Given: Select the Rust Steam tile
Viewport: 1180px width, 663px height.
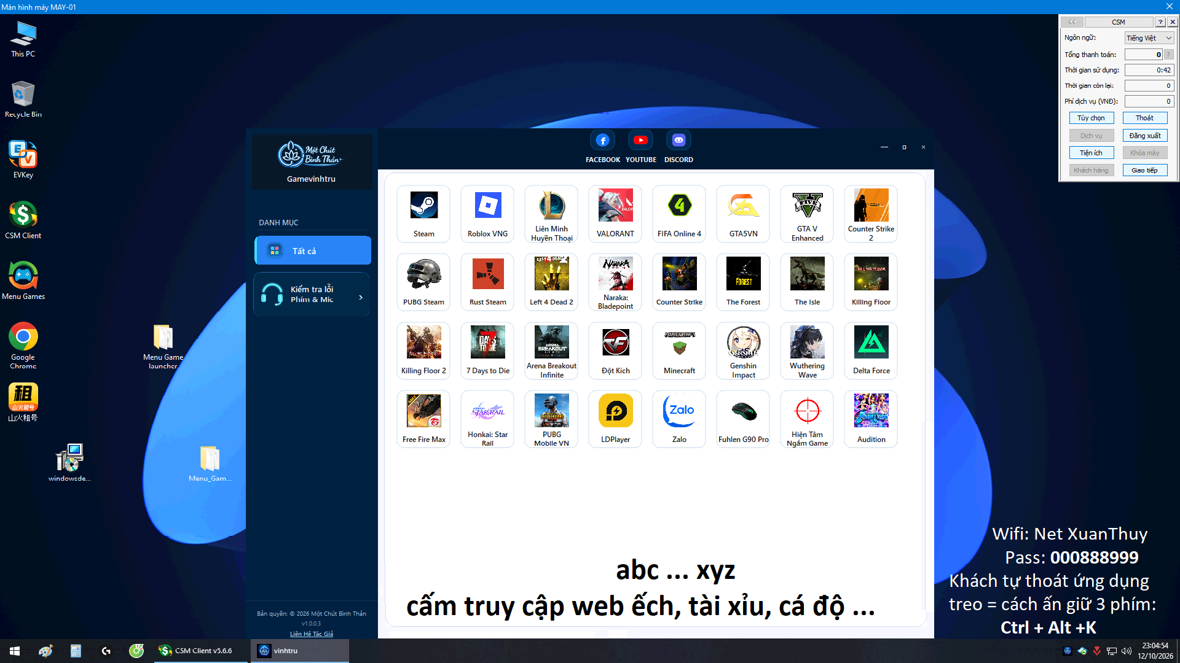Looking at the screenshot, I should [x=487, y=282].
